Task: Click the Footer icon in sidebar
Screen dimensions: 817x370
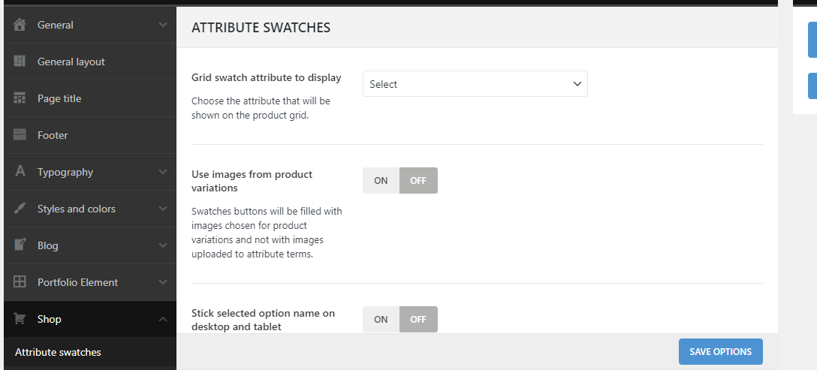Action: [20, 135]
